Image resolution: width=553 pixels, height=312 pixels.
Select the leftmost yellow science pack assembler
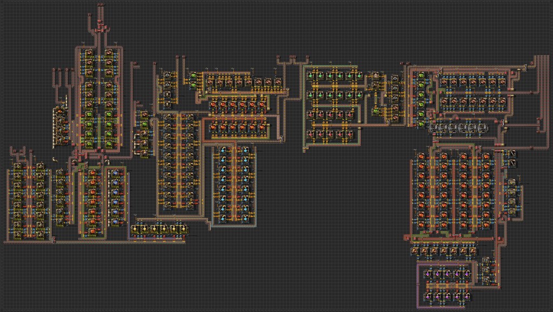[134, 229]
